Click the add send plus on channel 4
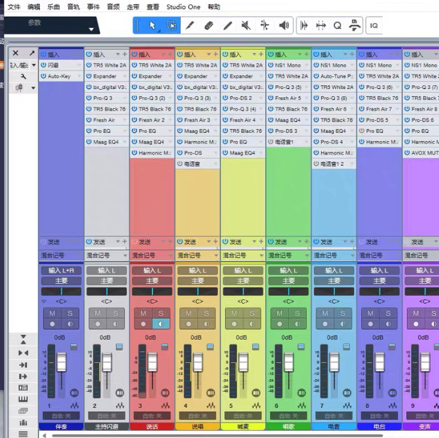Image resolution: width=439 pixels, height=438 pixels. click(x=215, y=241)
